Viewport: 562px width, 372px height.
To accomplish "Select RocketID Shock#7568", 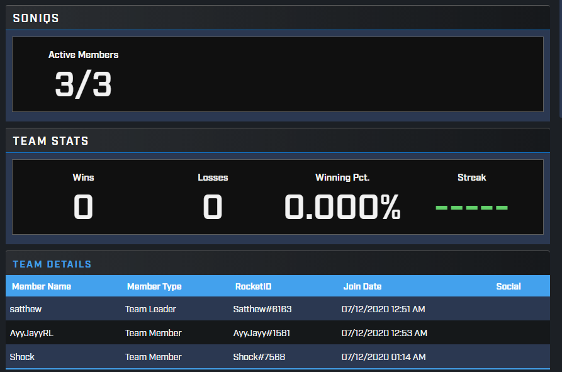I will [259, 357].
